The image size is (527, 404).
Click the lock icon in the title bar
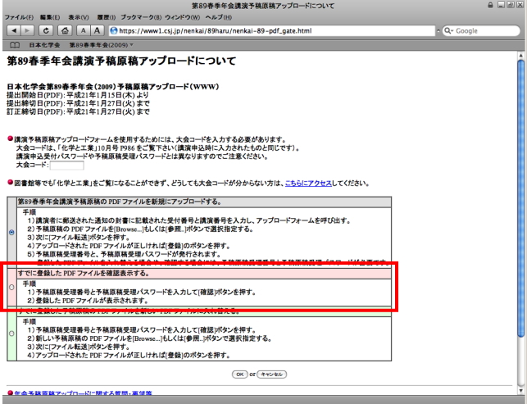pos(488,4)
